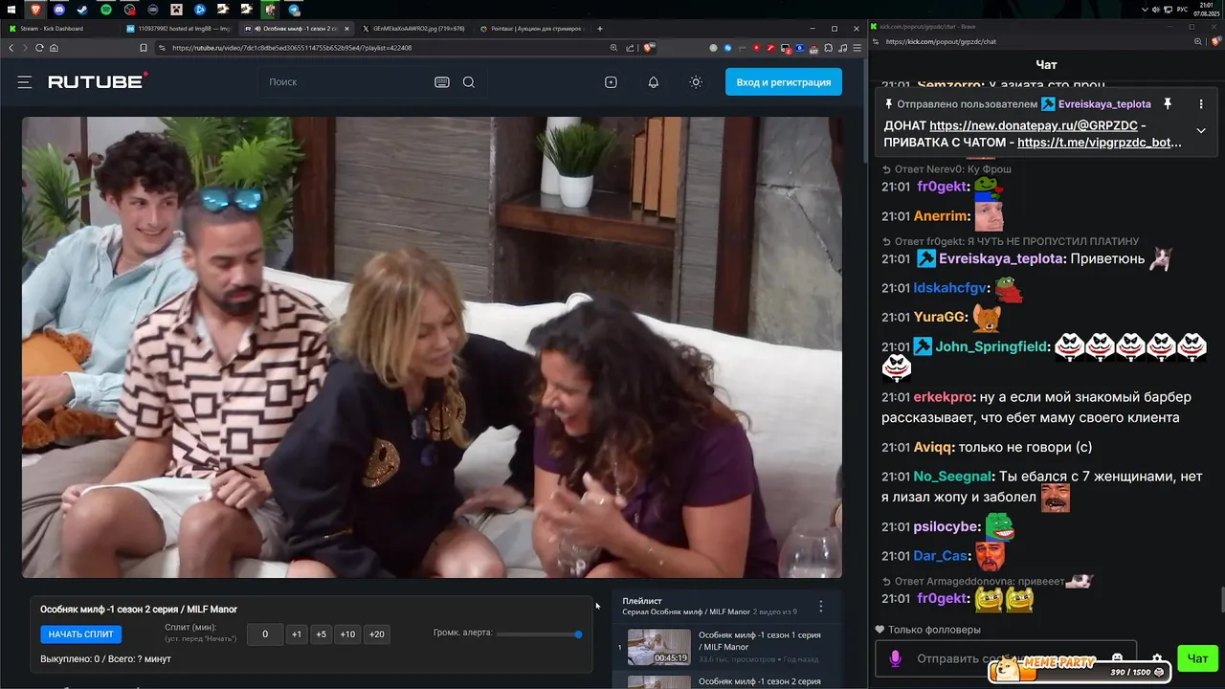Image resolution: width=1225 pixels, height=689 pixels.
Task: Add ten minutes with the +10 button
Action: tap(347, 634)
